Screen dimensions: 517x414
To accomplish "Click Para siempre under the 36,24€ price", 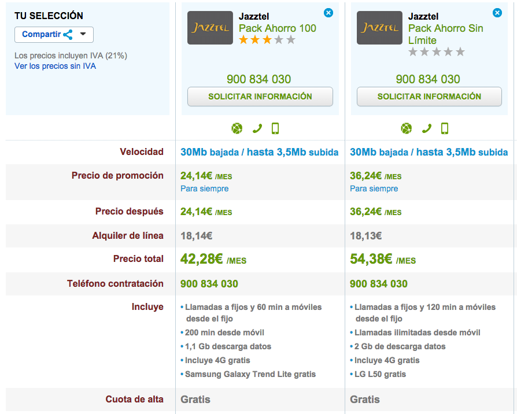I will coord(374,188).
